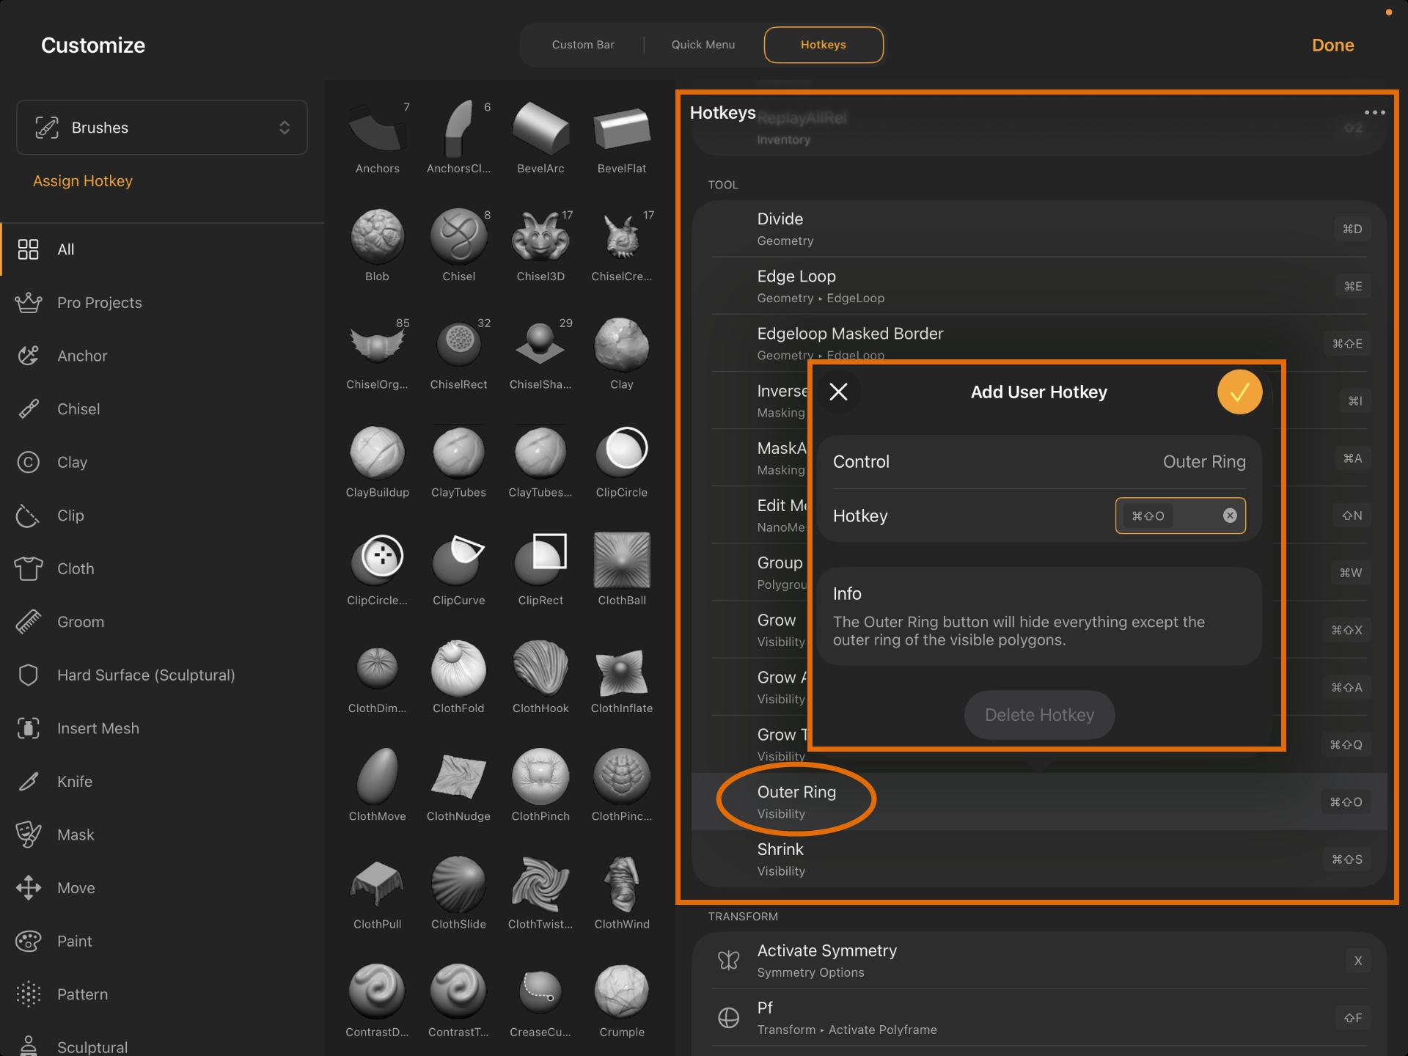Open the Insert Mesh category
1408x1056 pixels.
162,728
